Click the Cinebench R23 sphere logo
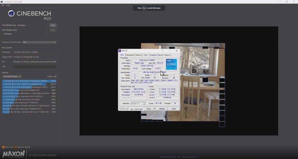Image resolution: width=298 pixels, height=159 pixels. pyautogui.click(x=12, y=13)
